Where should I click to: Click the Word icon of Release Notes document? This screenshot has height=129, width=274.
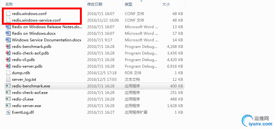(x=8, y=27)
